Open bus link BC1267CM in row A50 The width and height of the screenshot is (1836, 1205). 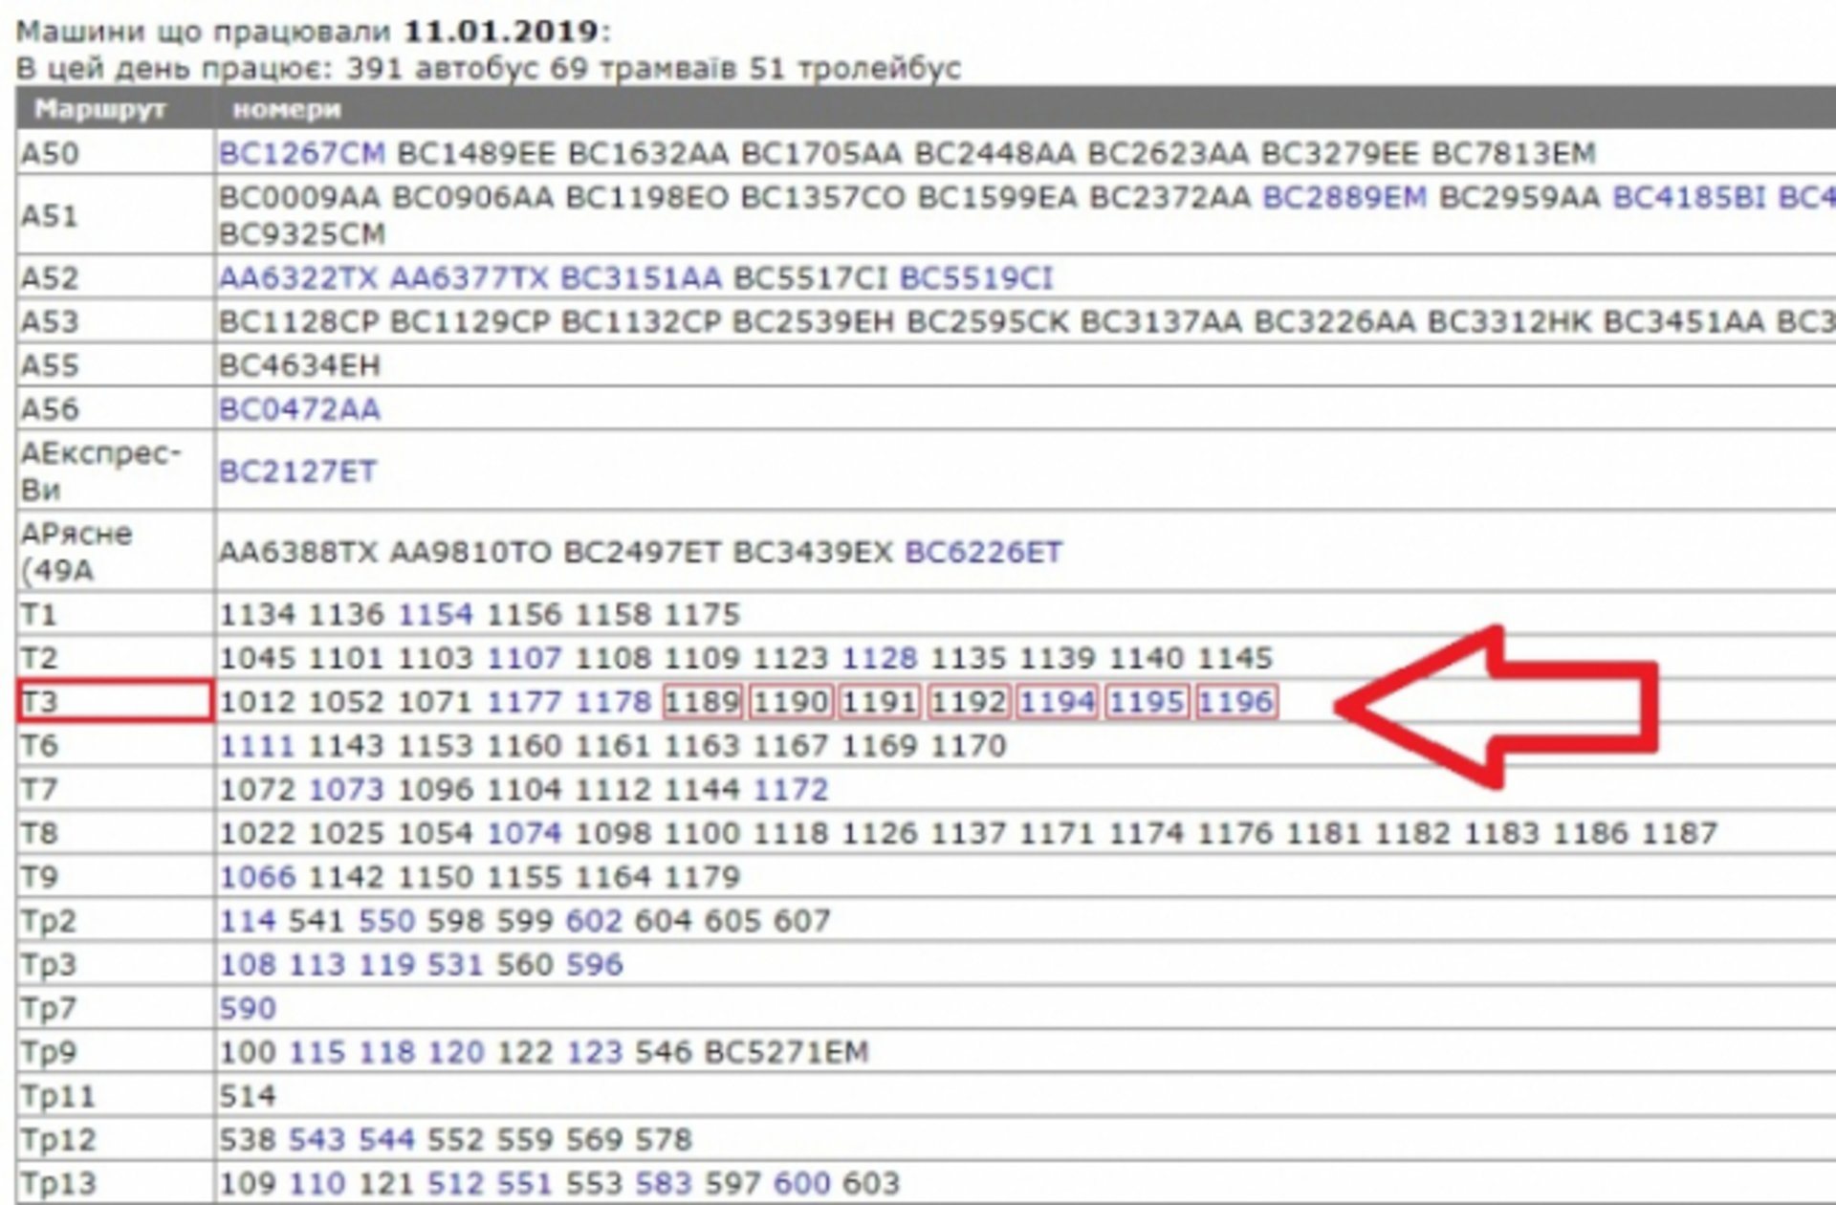click(302, 153)
